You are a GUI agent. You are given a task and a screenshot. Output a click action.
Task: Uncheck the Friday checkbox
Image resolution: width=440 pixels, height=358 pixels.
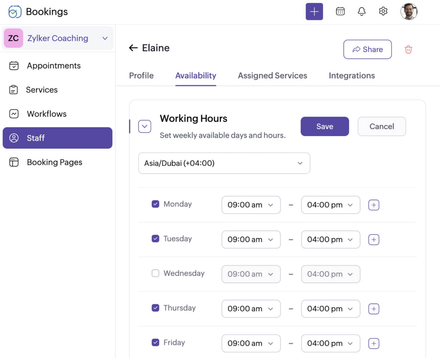click(x=155, y=342)
